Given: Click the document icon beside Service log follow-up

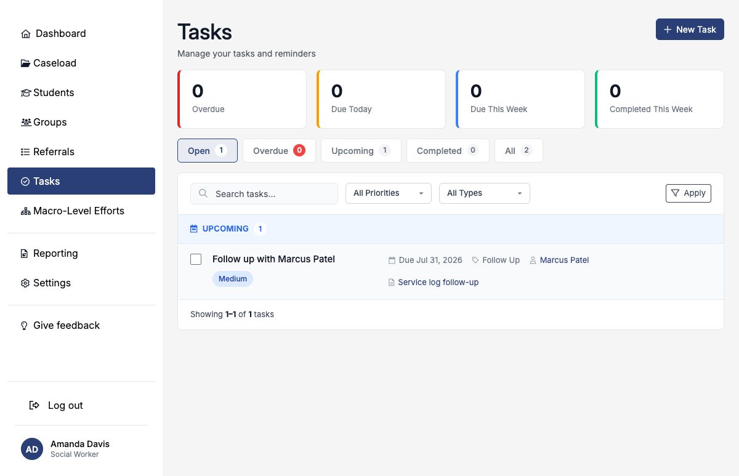Looking at the screenshot, I should point(392,283).
